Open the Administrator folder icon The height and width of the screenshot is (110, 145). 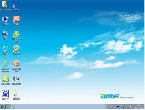click(5, 6)
